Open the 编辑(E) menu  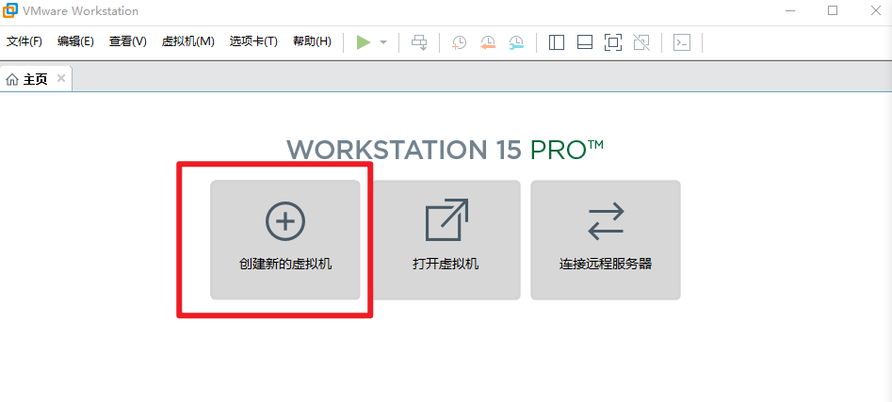(75, 41)
